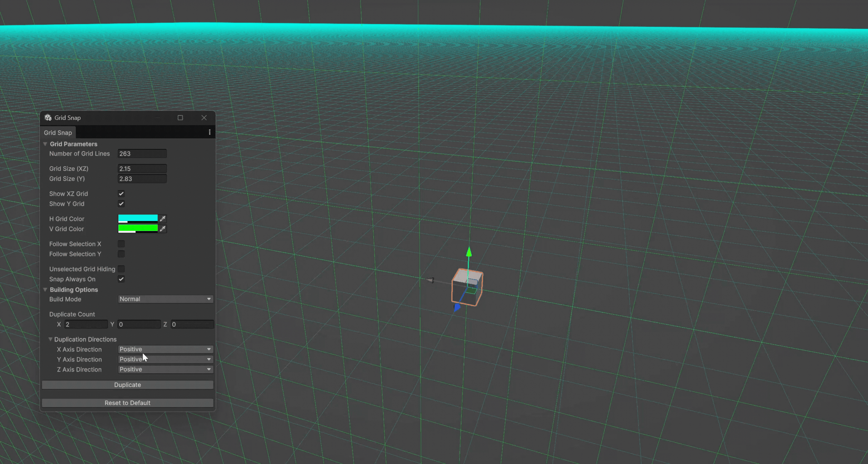
Task: Select the Grid Snap tab
Action: click(x=58, y=133)
